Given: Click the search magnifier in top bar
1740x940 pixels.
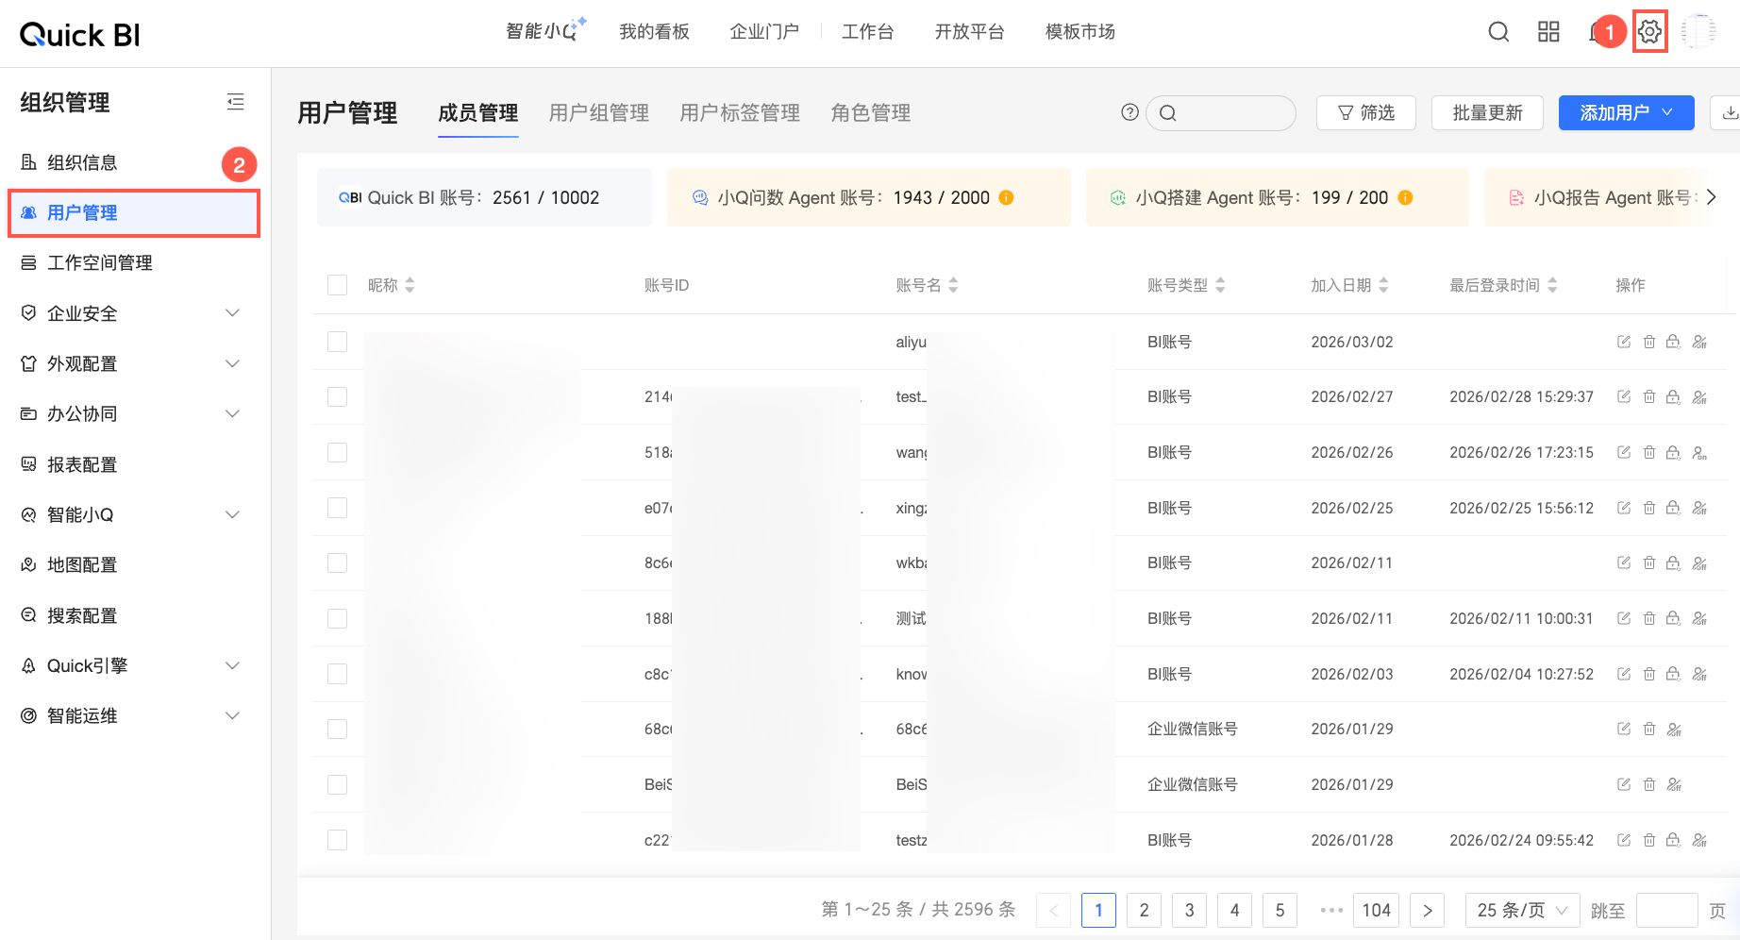Looking at the screenshot, I should tap(1498, 32).
